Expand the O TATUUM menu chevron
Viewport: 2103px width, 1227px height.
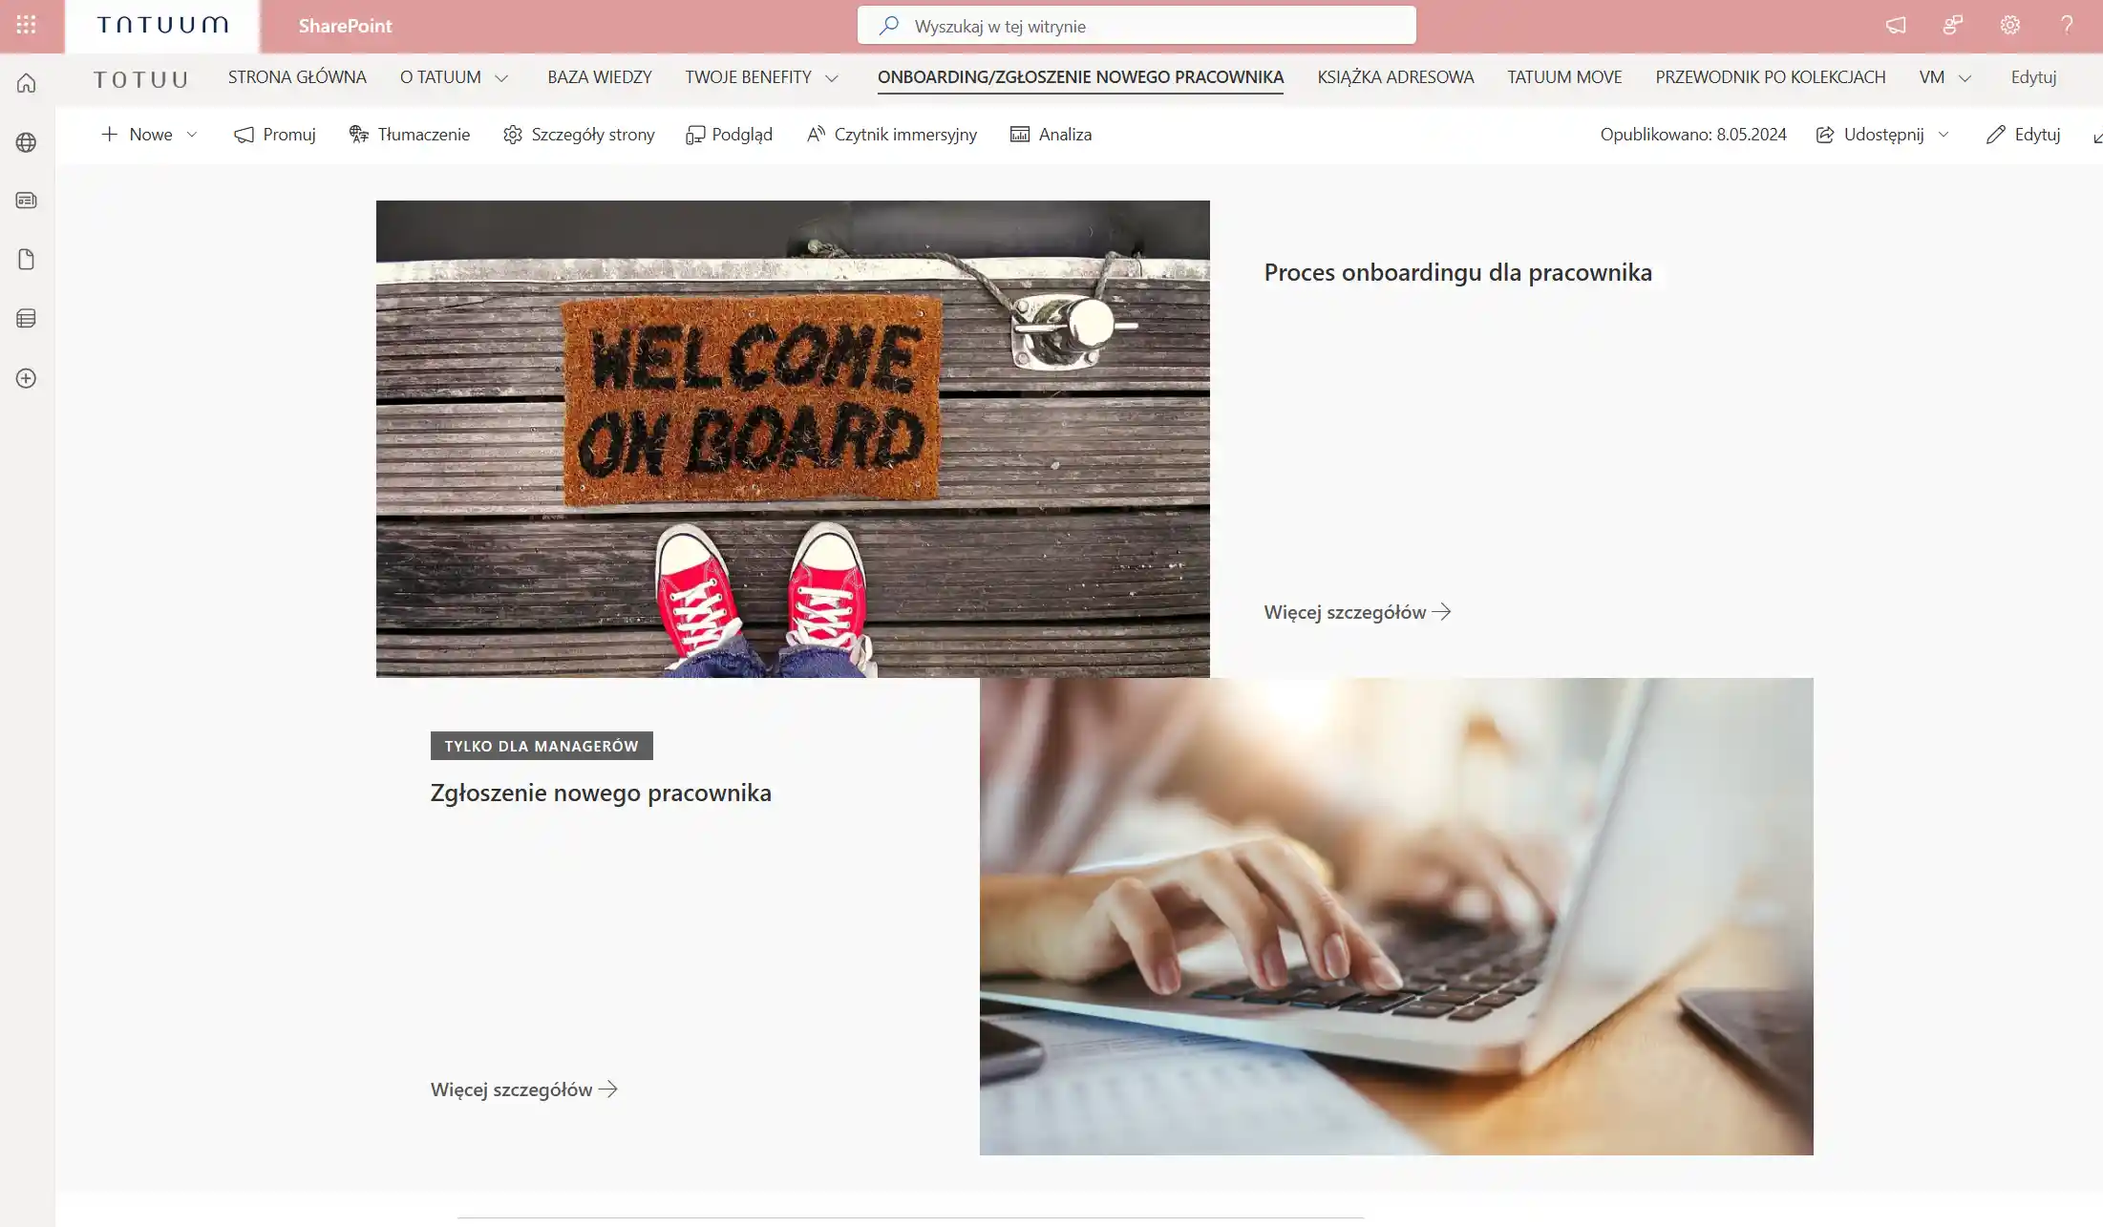click(x=501, y=78)
